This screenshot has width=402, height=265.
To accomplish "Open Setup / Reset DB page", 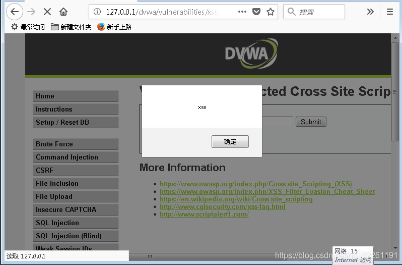I will (x=76, y=122).
